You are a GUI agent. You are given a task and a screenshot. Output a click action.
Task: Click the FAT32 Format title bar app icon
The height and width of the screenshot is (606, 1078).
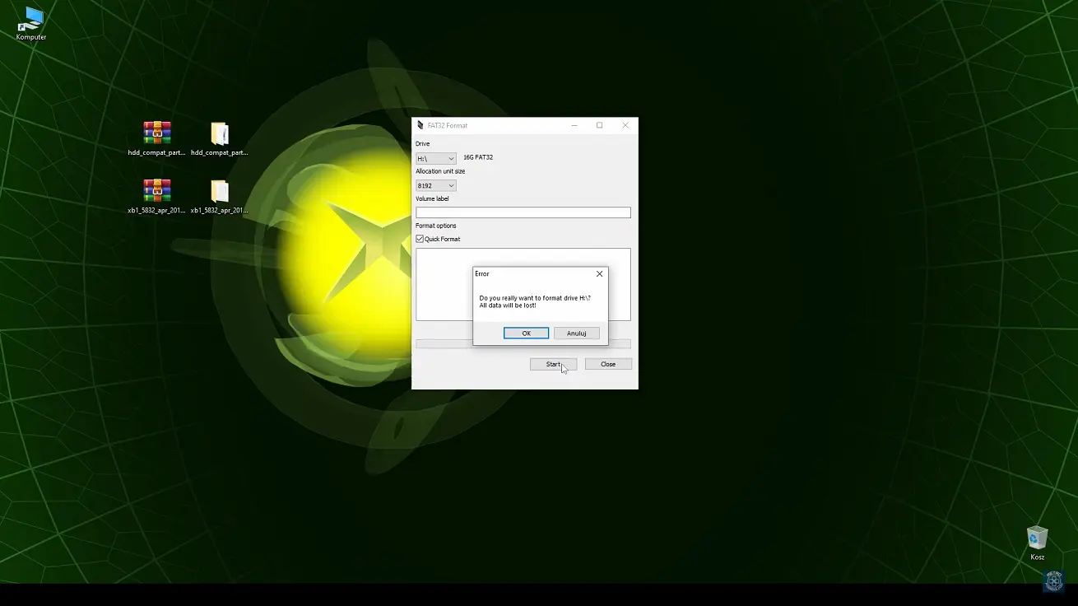coord(421,125)
